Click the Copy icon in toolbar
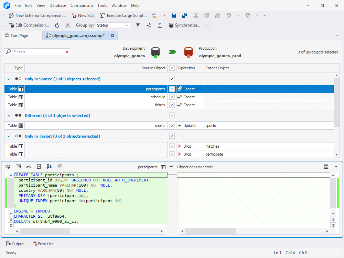This screenshot has width=344, height=258. pos(206,16)
